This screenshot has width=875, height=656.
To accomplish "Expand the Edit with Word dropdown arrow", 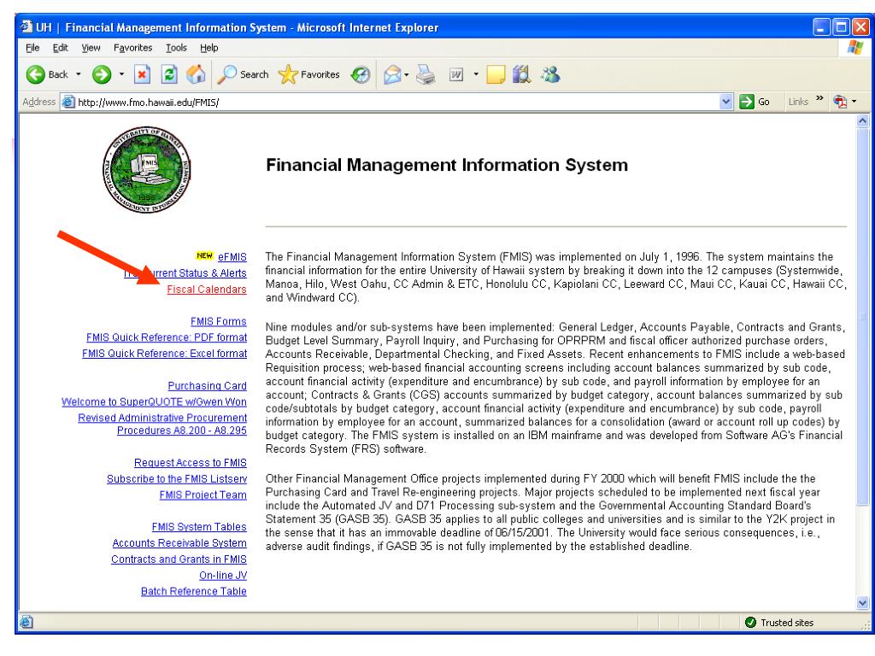I will pyautogui.click(x=475, y=74).
